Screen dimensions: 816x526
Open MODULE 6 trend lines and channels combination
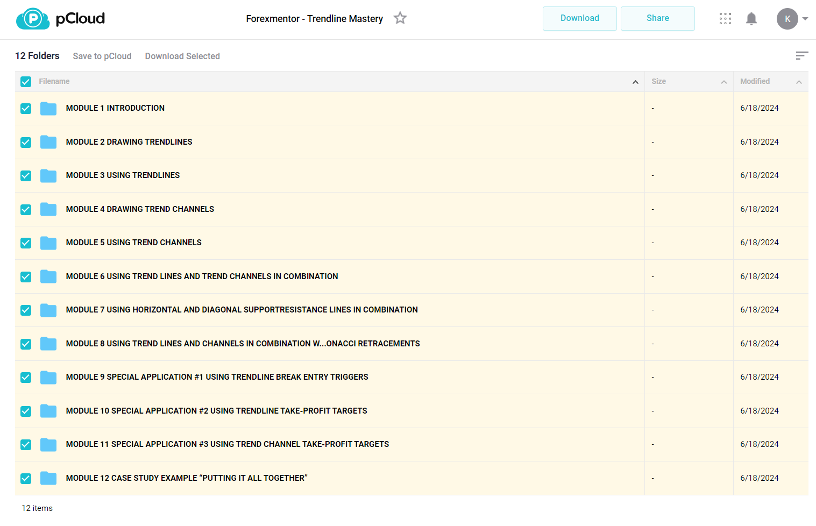[202, 276]
